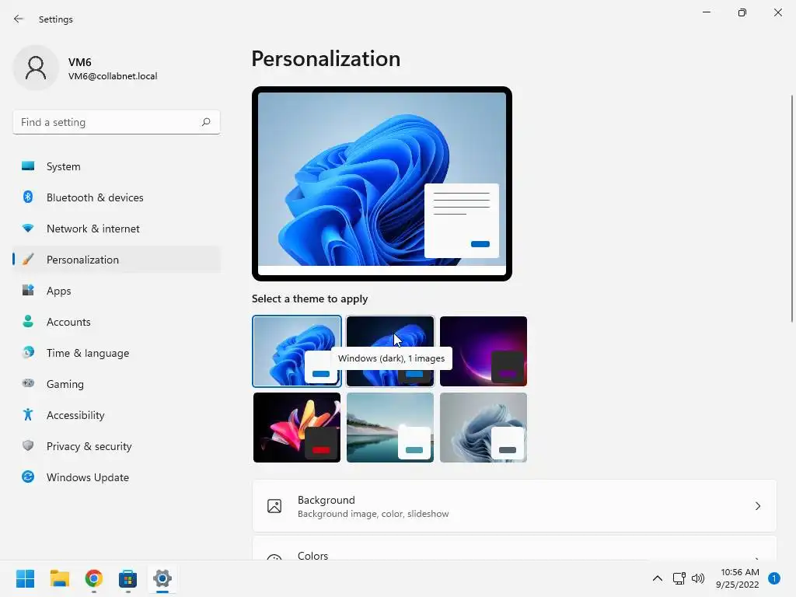Open the Windows Update sync icon
The width and height of the screenshot is (796, 597).
click(x=28, y=477)
